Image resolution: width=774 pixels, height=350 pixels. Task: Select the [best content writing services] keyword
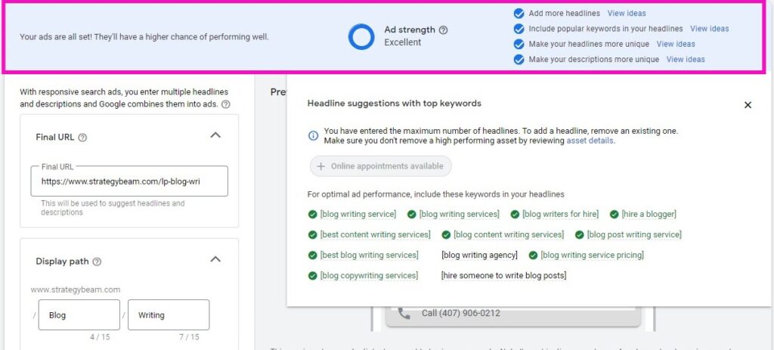375,235
